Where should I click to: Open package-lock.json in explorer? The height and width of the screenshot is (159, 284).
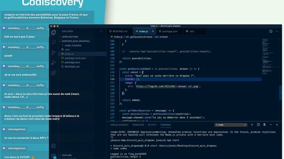tap(83, 58)
